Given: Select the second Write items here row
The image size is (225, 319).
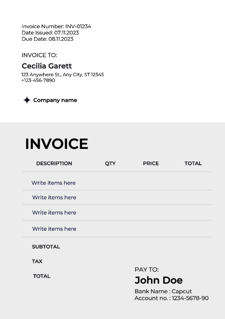Looking at the screenshot, I should pyautogui.click(x=54, y=197).
